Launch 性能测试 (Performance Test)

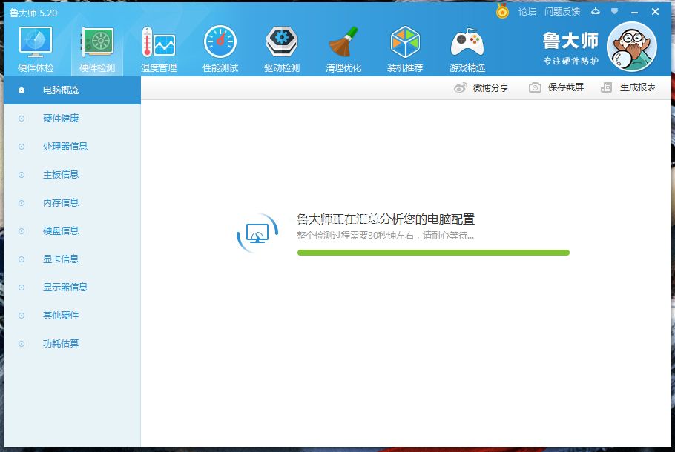[220, 47]
